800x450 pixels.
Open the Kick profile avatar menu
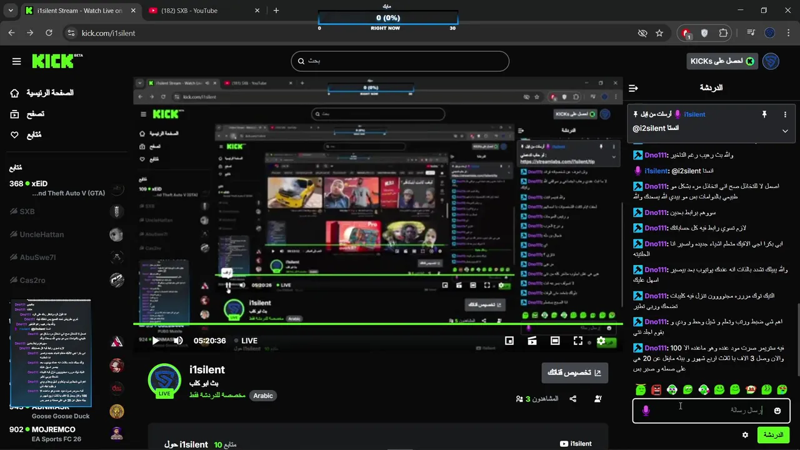(x=771, y=61)
